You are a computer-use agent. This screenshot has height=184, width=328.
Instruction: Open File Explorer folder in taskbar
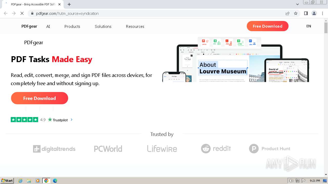(x=29, y=181)
